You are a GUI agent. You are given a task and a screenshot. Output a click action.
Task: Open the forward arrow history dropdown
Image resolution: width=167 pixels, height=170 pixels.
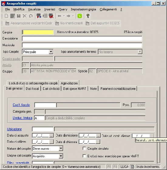[73, 16]
